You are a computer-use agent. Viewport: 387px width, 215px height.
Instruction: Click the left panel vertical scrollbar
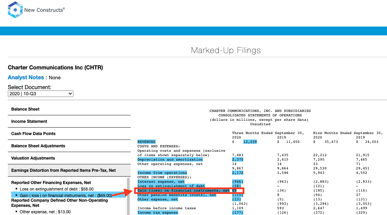128,196
